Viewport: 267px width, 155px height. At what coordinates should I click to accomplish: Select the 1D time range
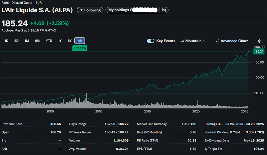pyautogui.click(x=6, y=40)
